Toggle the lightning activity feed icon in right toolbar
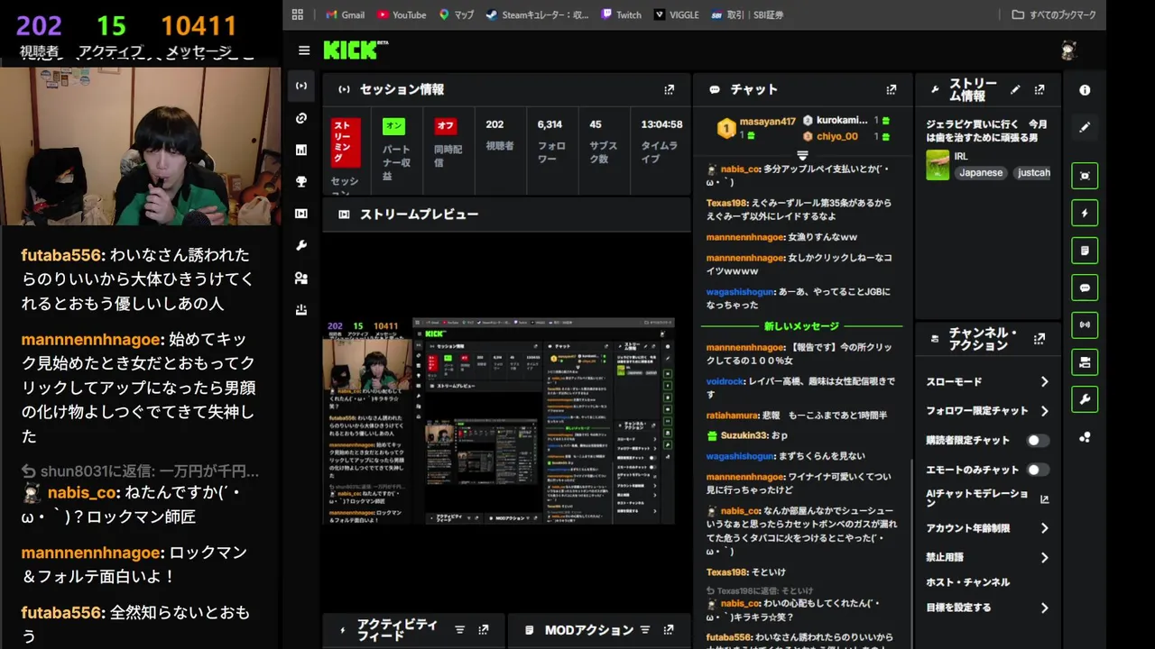This screenshot has height=649, width=1155. click(x=1085, y=214)
